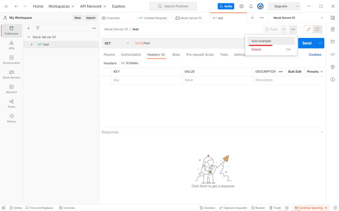Image resolution: width=339 pixels, height=211 pixels.
Task: Open Mock Server 01 environment selector
Action: pos(298,18)
